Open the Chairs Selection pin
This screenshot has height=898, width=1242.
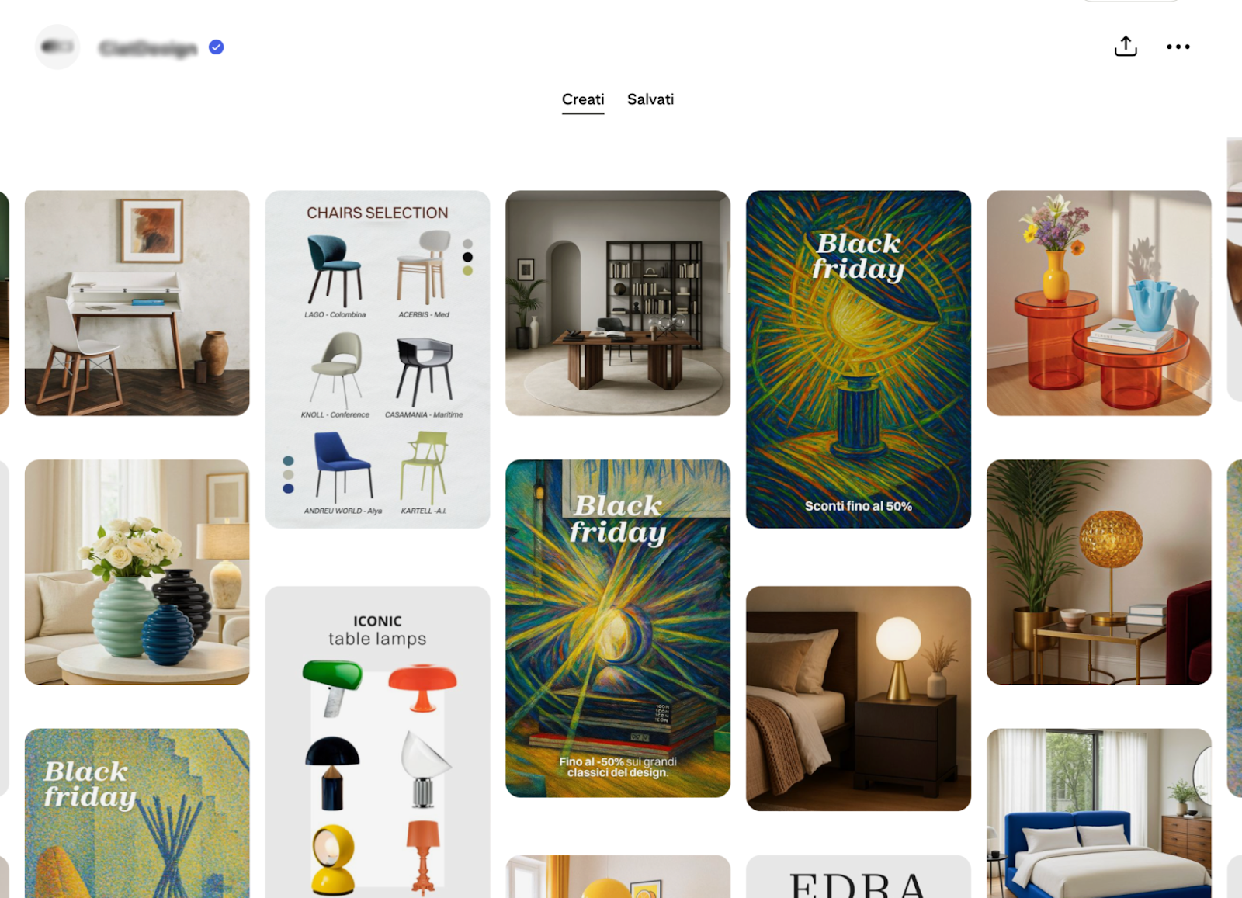377,359
